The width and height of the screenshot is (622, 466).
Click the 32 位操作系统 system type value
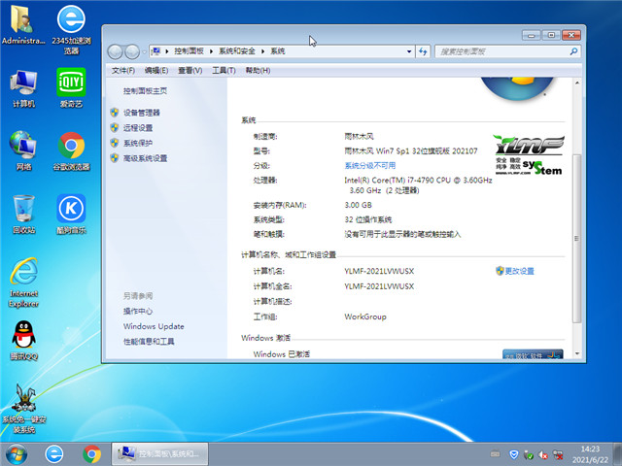[368, 219]
